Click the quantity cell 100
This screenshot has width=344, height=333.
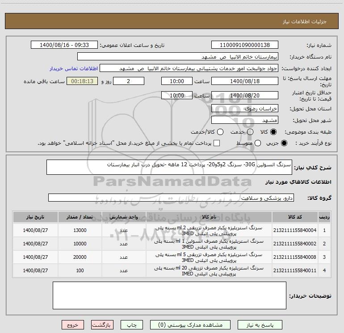pyautogui.click(x=80, y=270)
